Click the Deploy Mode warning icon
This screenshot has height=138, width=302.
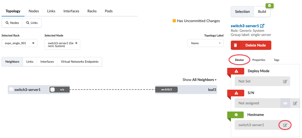coord(236,71)
